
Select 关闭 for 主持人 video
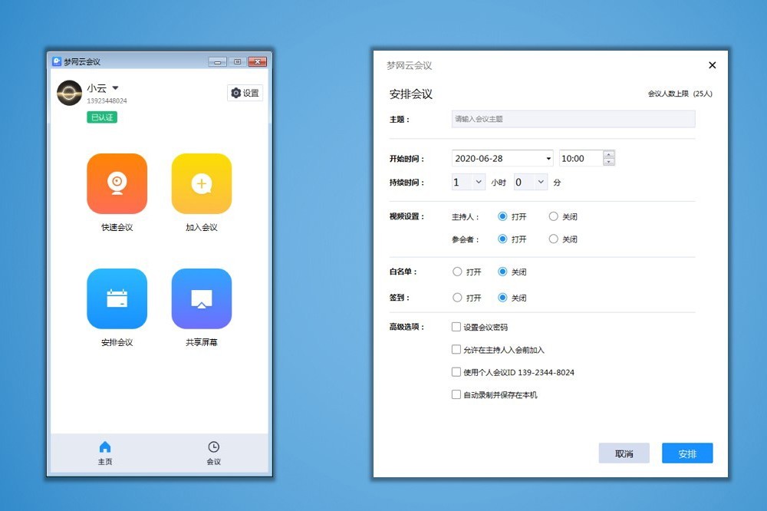554,217
